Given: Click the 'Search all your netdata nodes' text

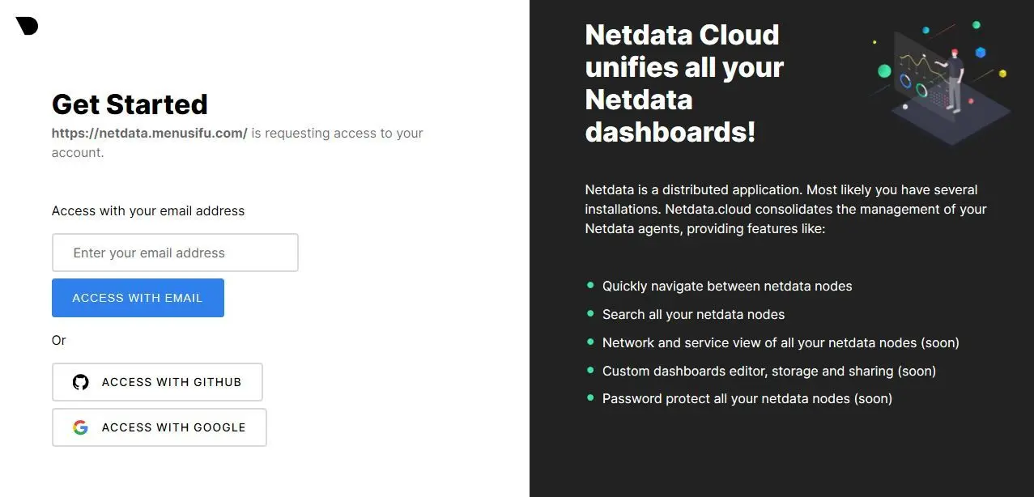Looking at the screenshot, I should click(x=693, y=314).
